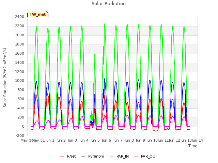Click the 1600 y-axis tick label
The image size is (218, 163).
tap(20, 53)
